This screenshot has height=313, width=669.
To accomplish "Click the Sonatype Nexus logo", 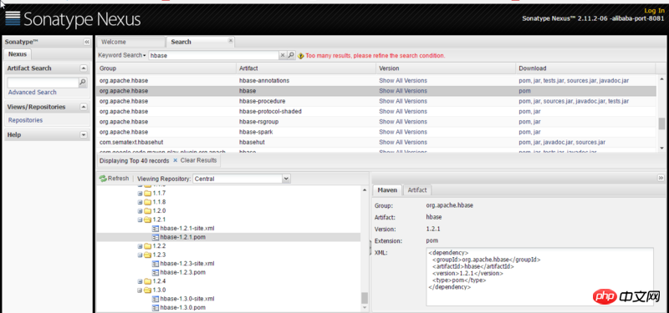I will tap(73, 19).
